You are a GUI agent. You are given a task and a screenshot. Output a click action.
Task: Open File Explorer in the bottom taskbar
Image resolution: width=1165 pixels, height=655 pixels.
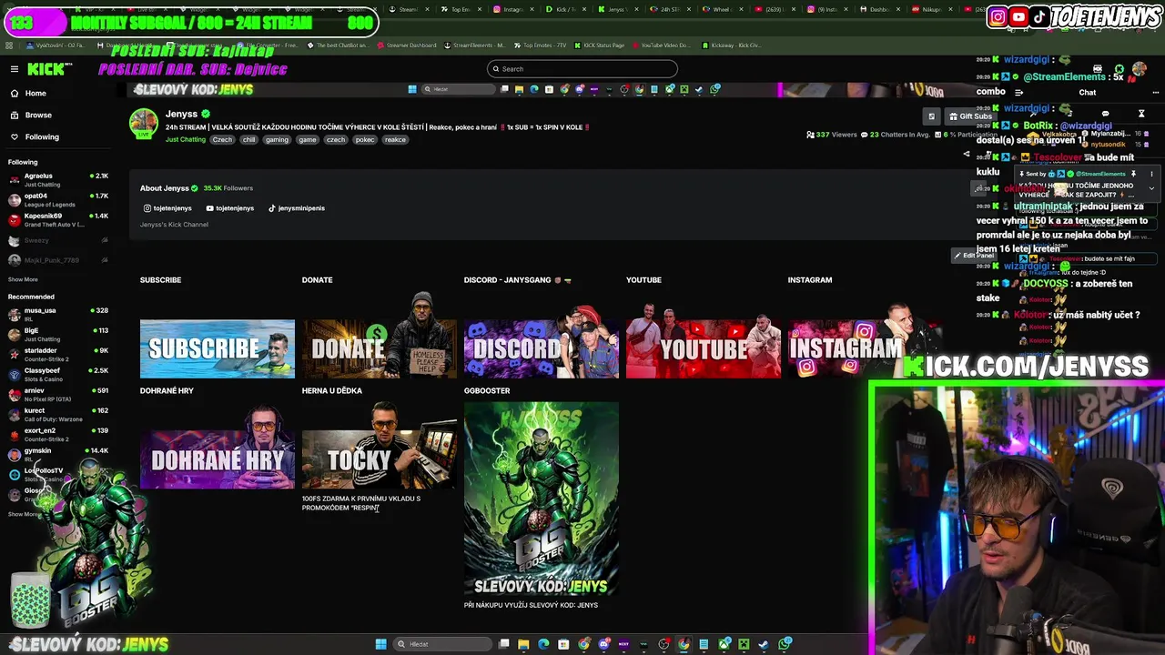coord(523,644)
